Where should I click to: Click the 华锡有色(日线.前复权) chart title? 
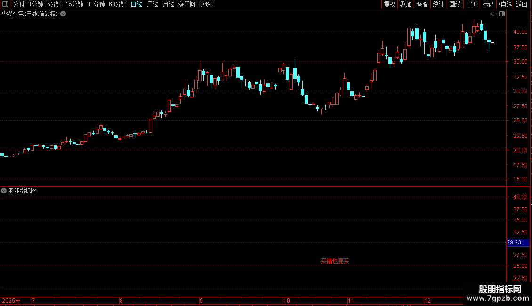(30, 14)
